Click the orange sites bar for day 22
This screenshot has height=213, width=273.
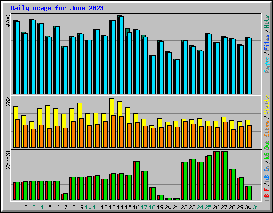click(x=186, y=134)
